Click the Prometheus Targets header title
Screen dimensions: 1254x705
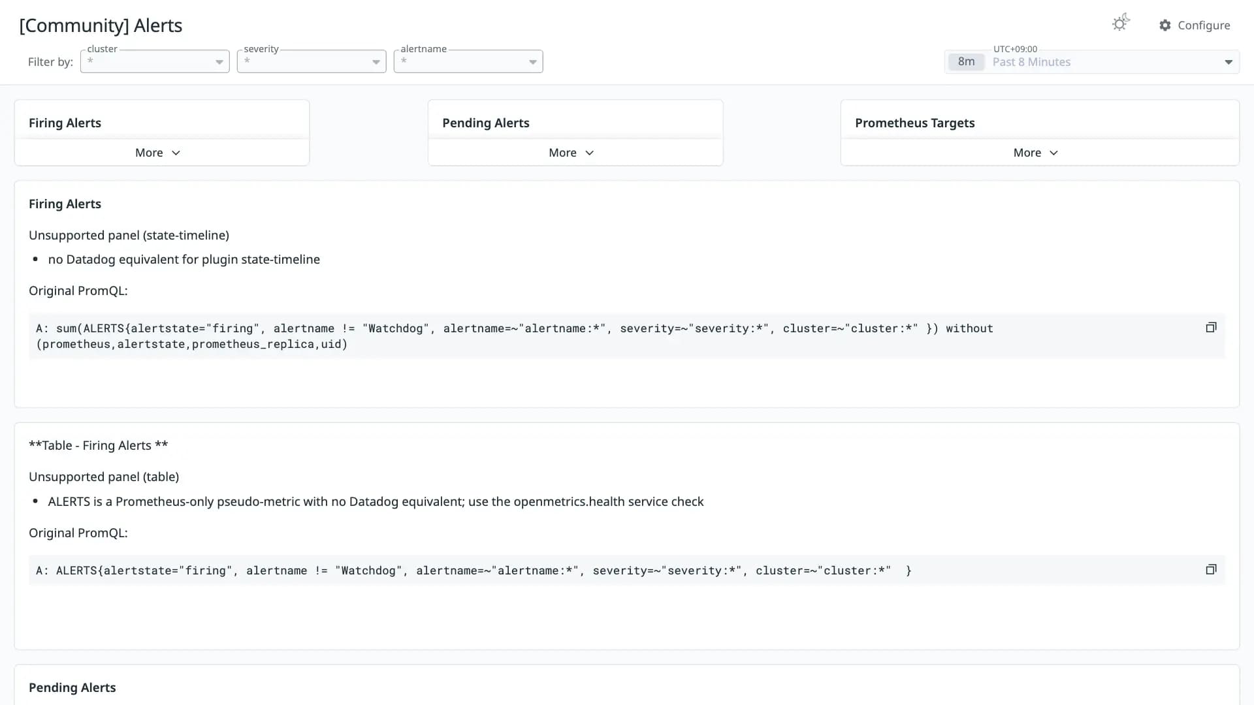click(x=914, y=123)
